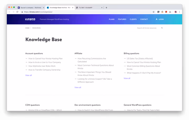Viewport: 189px width, 120px height.
Task: Click the Premium Managed WordPress Hosting tagline
Action: (54, 19)
